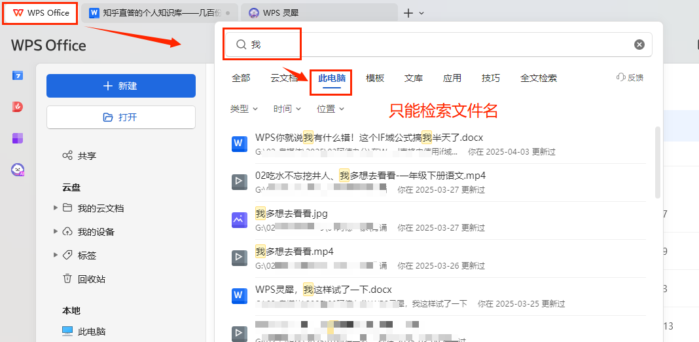Click the headset icon beside 反馈
699x342 pixels.
620,78
